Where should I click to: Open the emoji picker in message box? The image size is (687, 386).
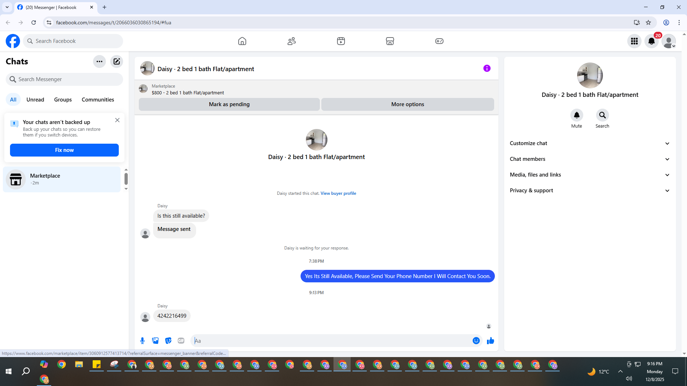[476, 341]
